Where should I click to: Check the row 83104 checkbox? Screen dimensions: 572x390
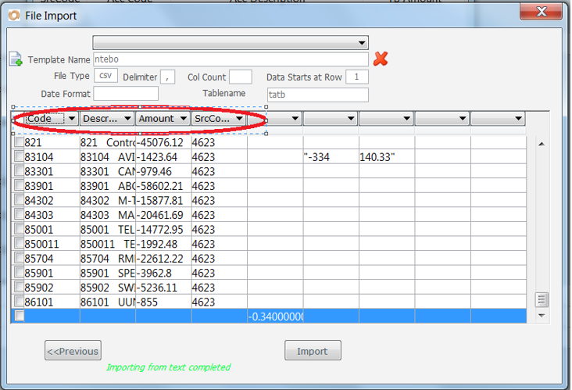point(20,157)
